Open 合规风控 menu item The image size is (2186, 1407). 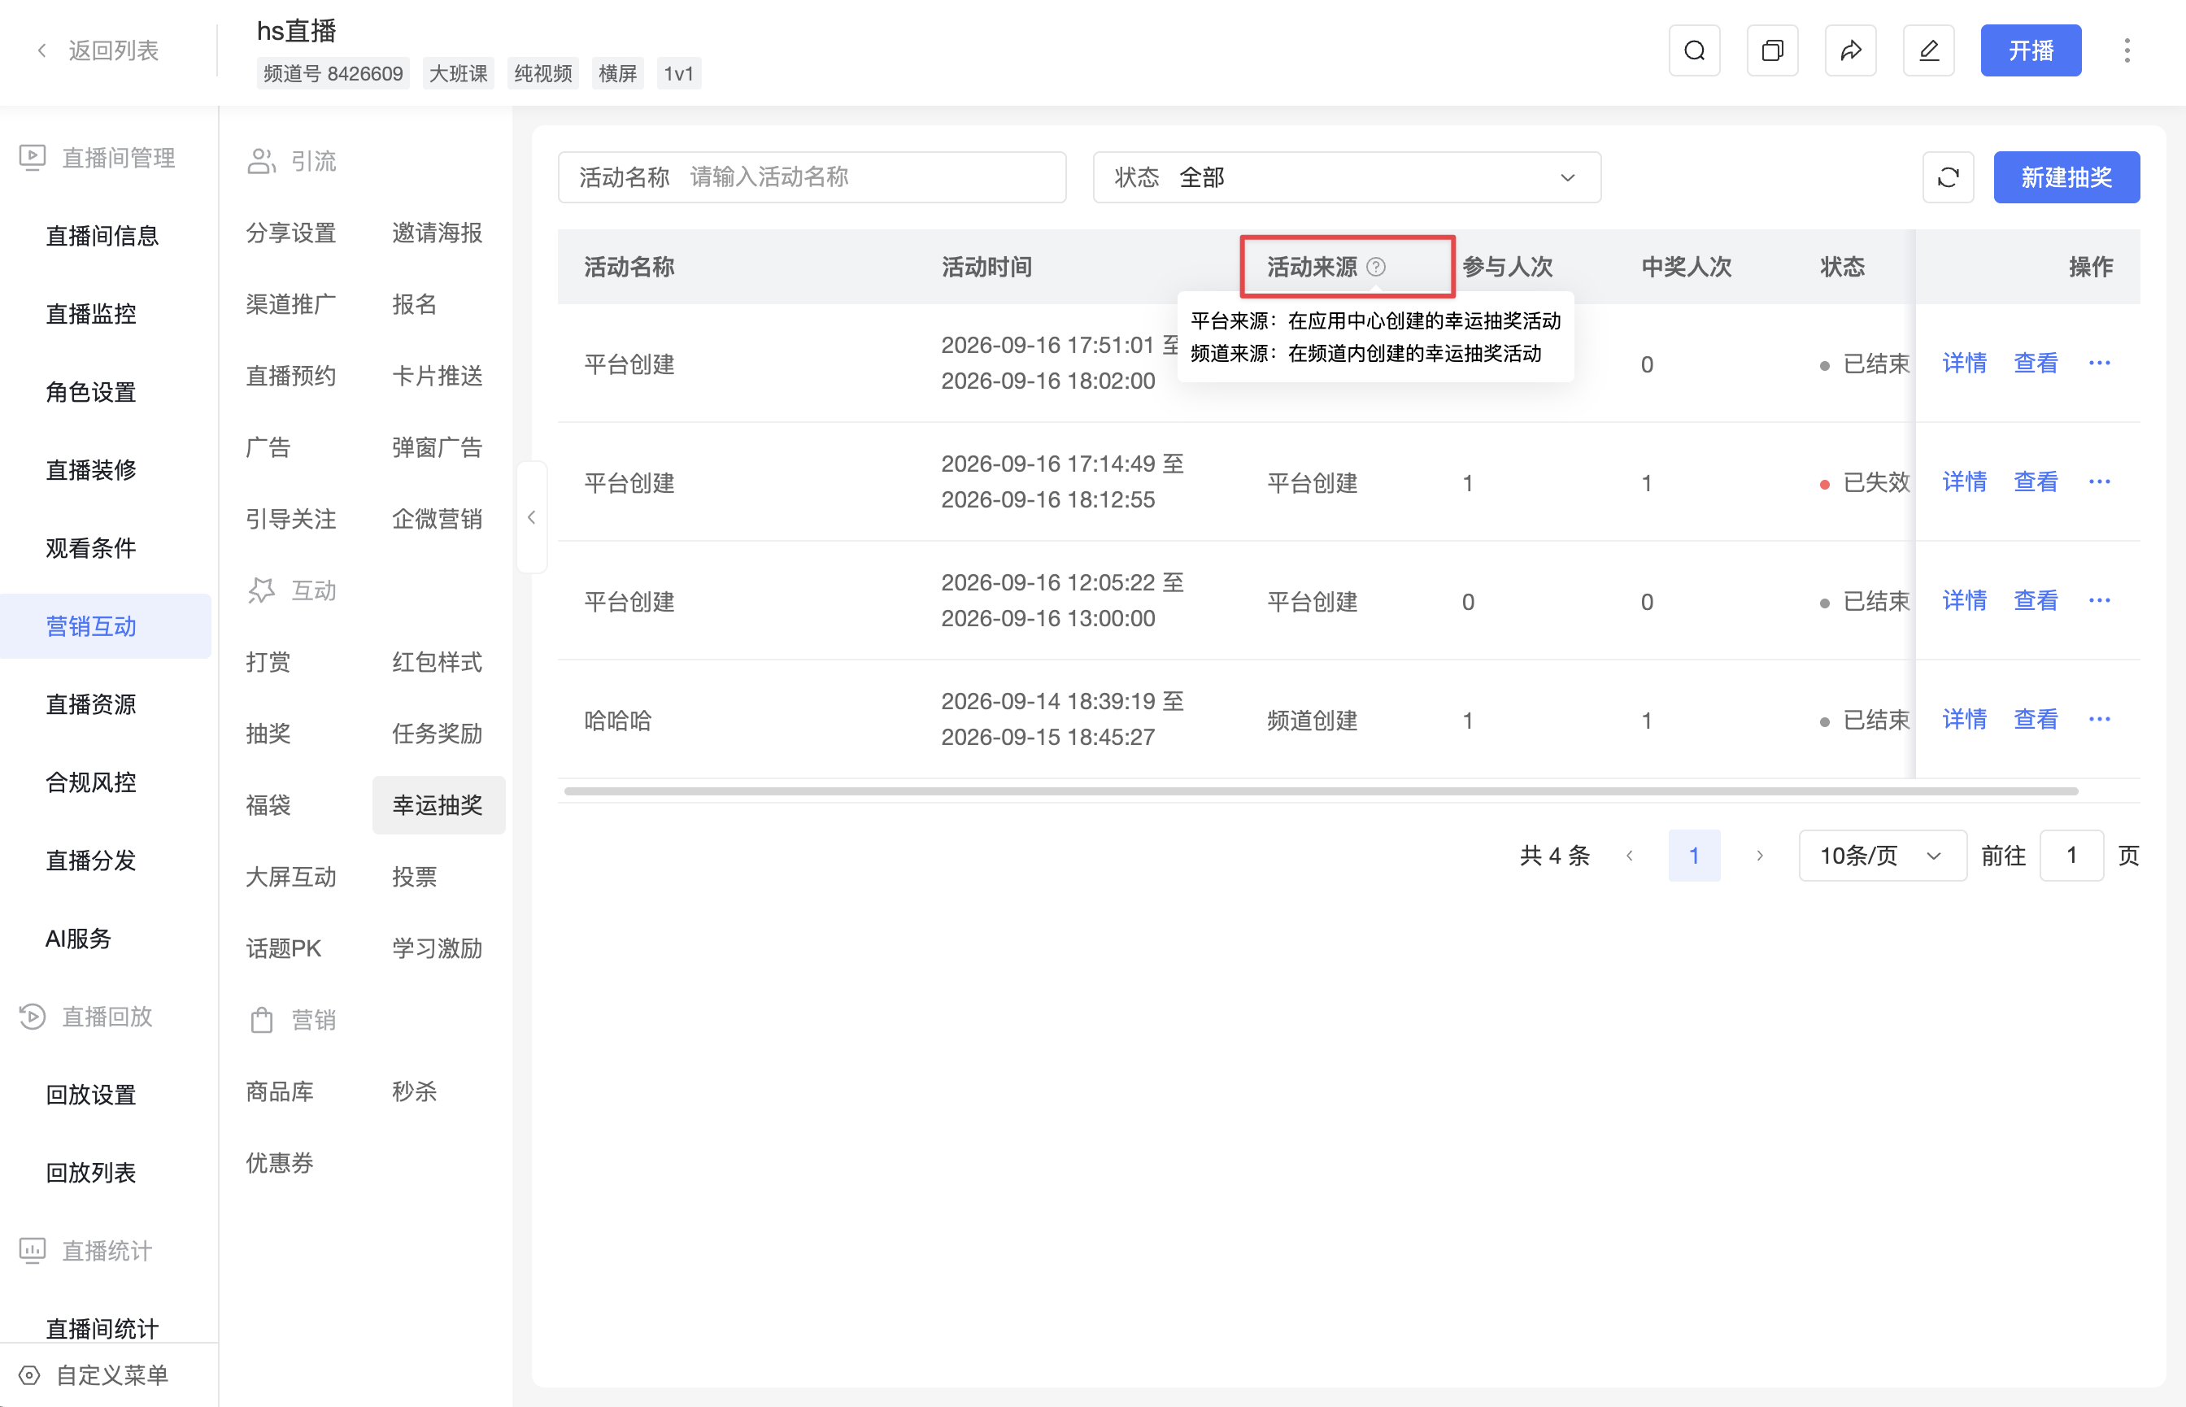point(91,782)
